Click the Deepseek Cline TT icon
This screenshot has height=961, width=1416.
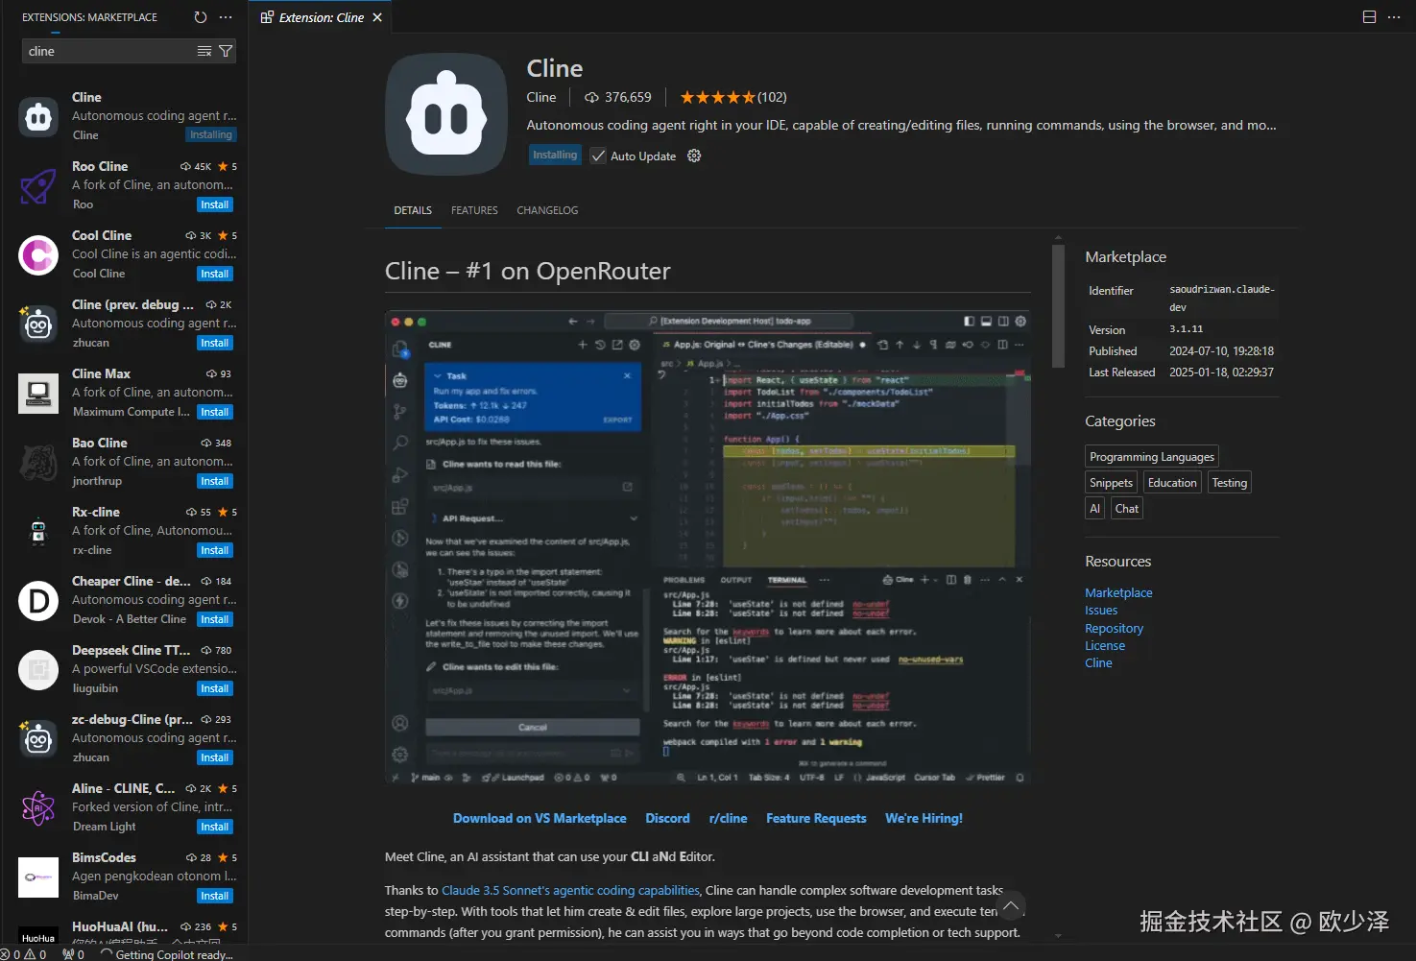point(38,670)
